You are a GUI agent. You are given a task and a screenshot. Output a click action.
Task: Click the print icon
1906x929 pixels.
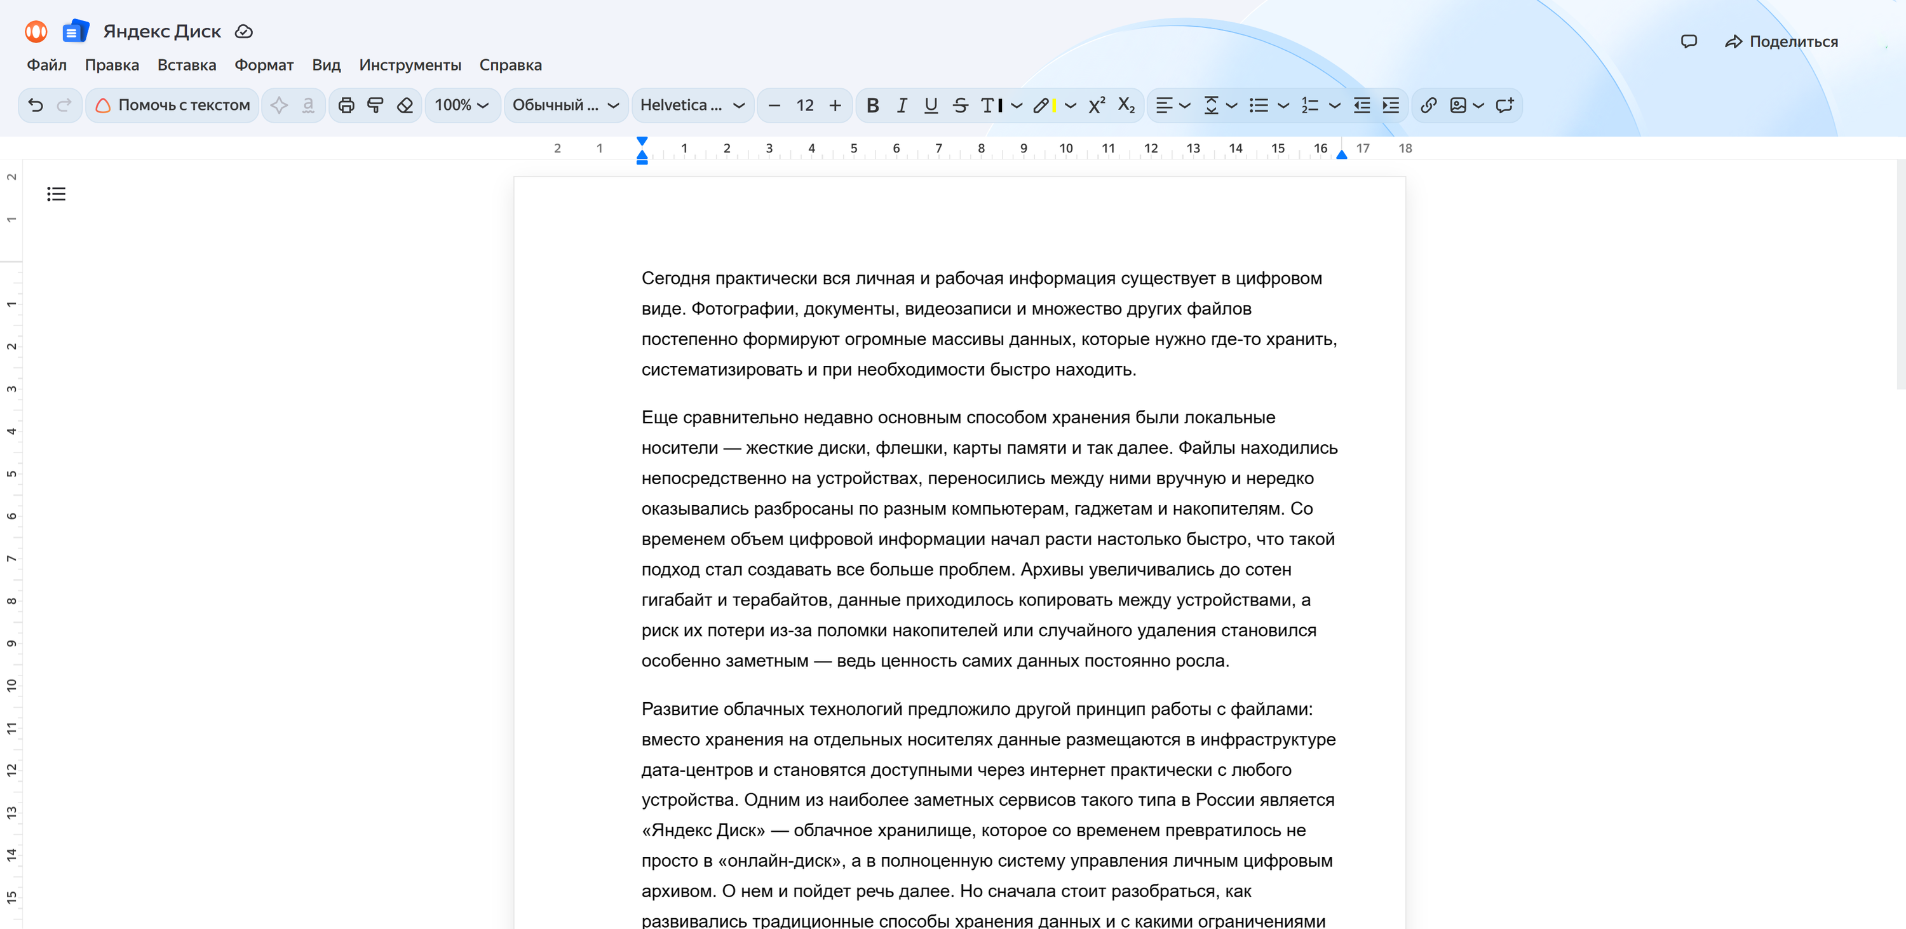(346, 105)
